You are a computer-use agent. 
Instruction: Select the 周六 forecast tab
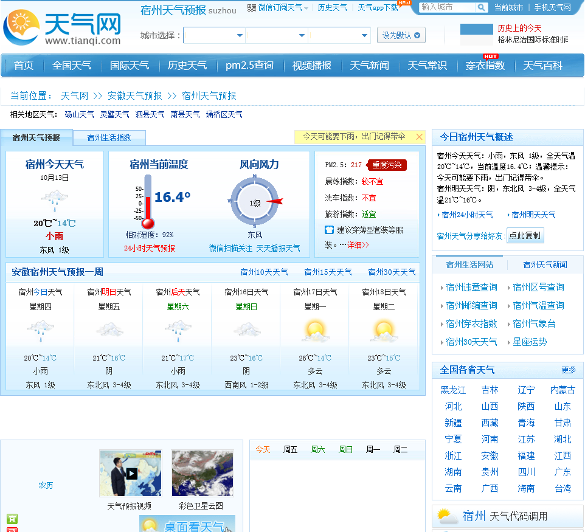317,449
